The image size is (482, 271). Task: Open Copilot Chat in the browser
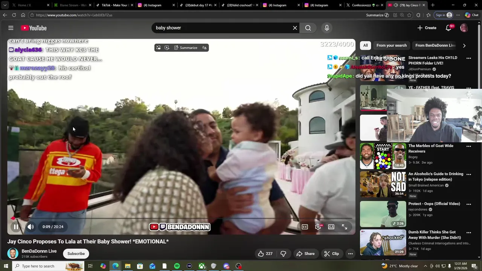[472, 15]
